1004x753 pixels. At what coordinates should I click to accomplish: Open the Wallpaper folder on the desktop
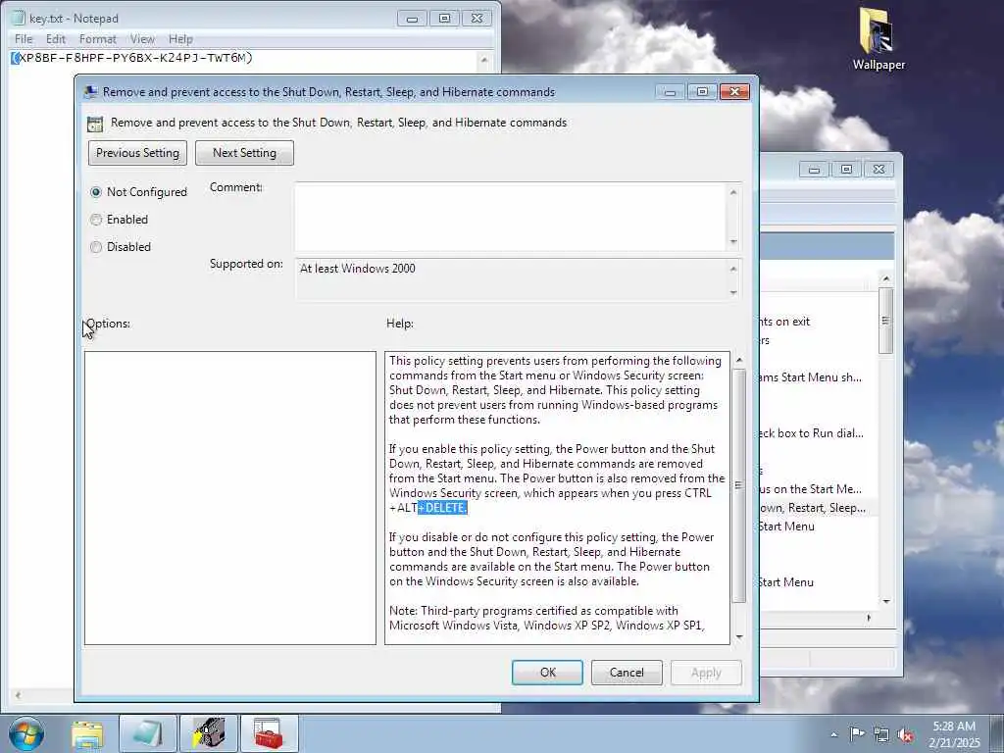(x=878, y=38)
